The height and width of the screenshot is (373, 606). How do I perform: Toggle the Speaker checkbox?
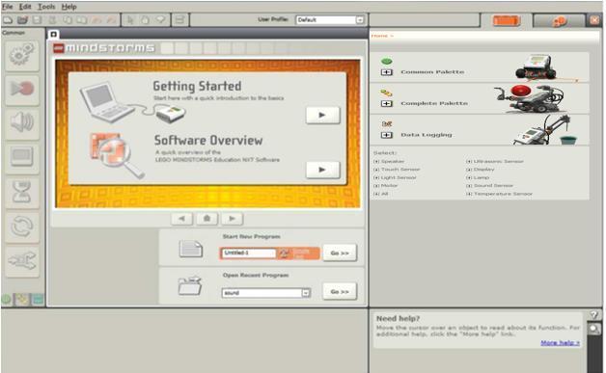tap(376, 161)
